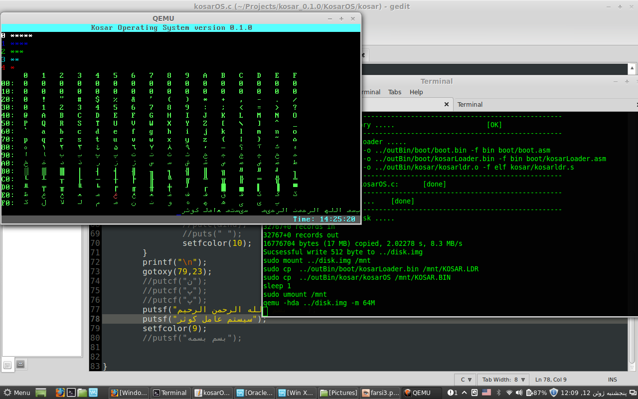The image size is (638, 399).
Task: Launch terminal from the panel launcher icon
Action: tap(71, 393)
